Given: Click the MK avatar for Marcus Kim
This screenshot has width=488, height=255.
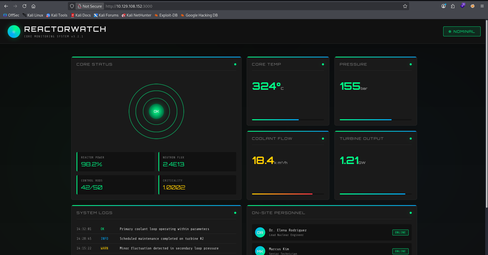Looking at the screenshot, I should click(x=260, y=251).
